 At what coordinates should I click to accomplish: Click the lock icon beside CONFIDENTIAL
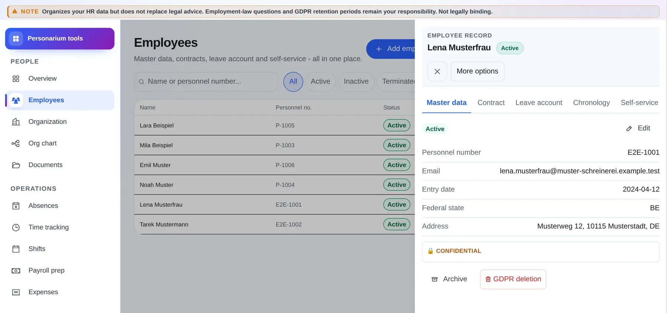pyautogui.click(x=430, y=251)
